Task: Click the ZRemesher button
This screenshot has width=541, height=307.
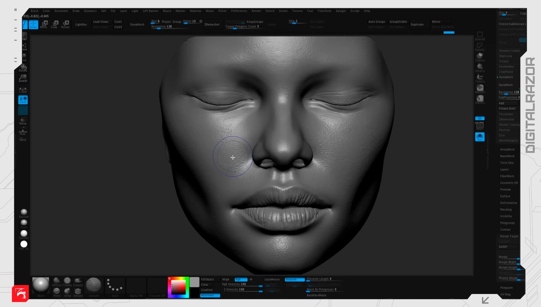Action: click(x=212, y=25)
